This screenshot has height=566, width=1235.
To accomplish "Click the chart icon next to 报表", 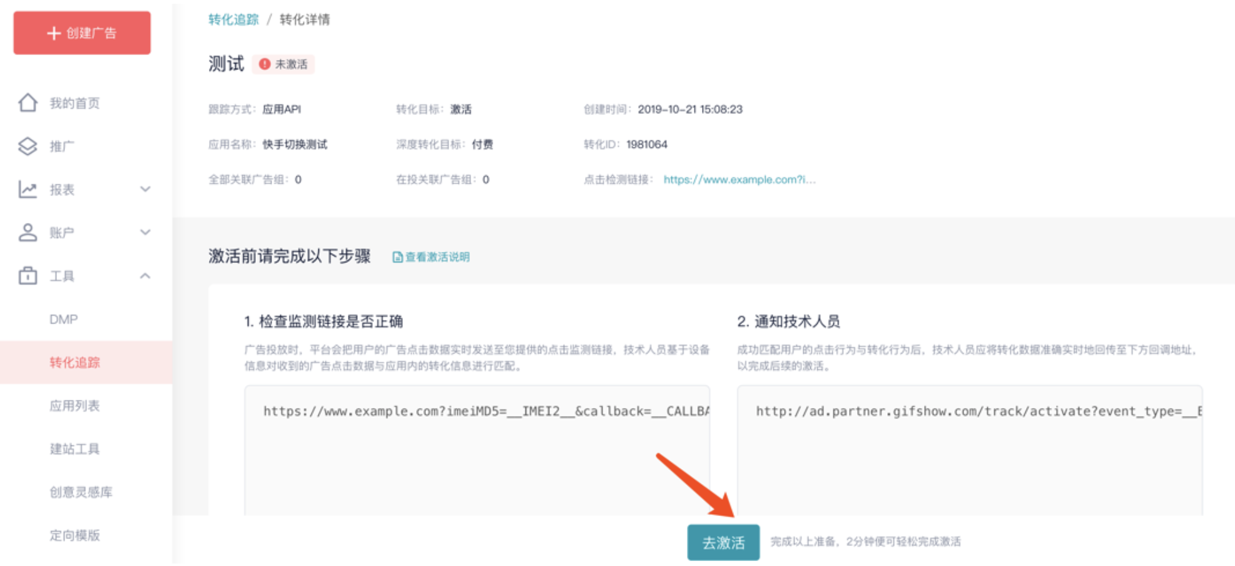I will coord(28,189).
